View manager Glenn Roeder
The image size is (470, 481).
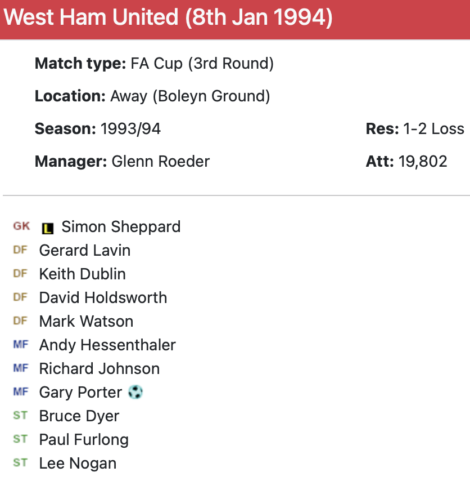pyautogui.click(x=160, y=162)
